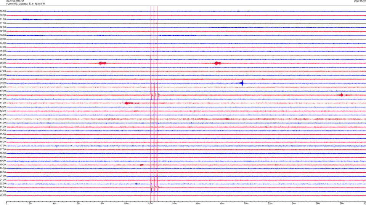Select the 10:30 time label
This screenshot has height=205, width=366.
pos(3,95)
